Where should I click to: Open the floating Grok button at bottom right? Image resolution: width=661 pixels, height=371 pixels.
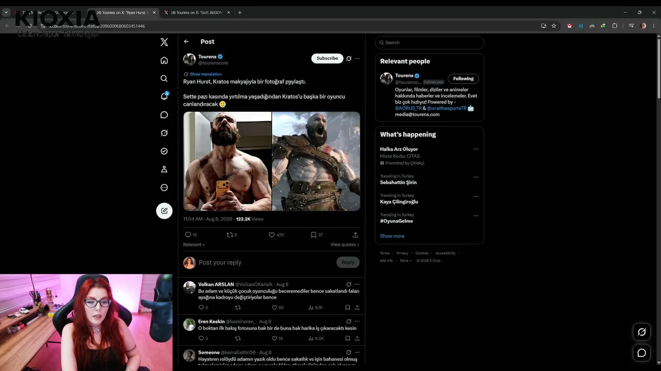point(642,332)
